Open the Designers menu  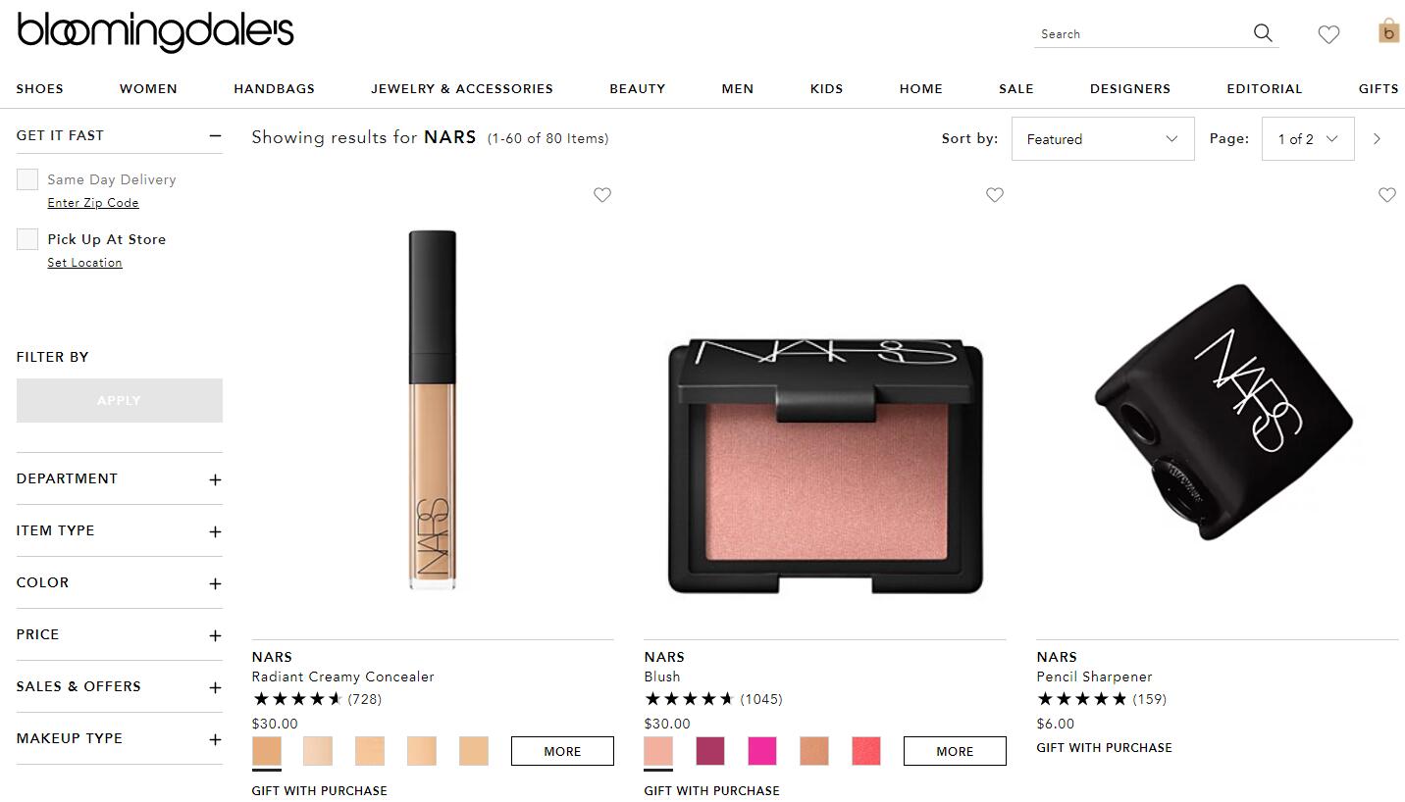click(x=1130, y=88)
